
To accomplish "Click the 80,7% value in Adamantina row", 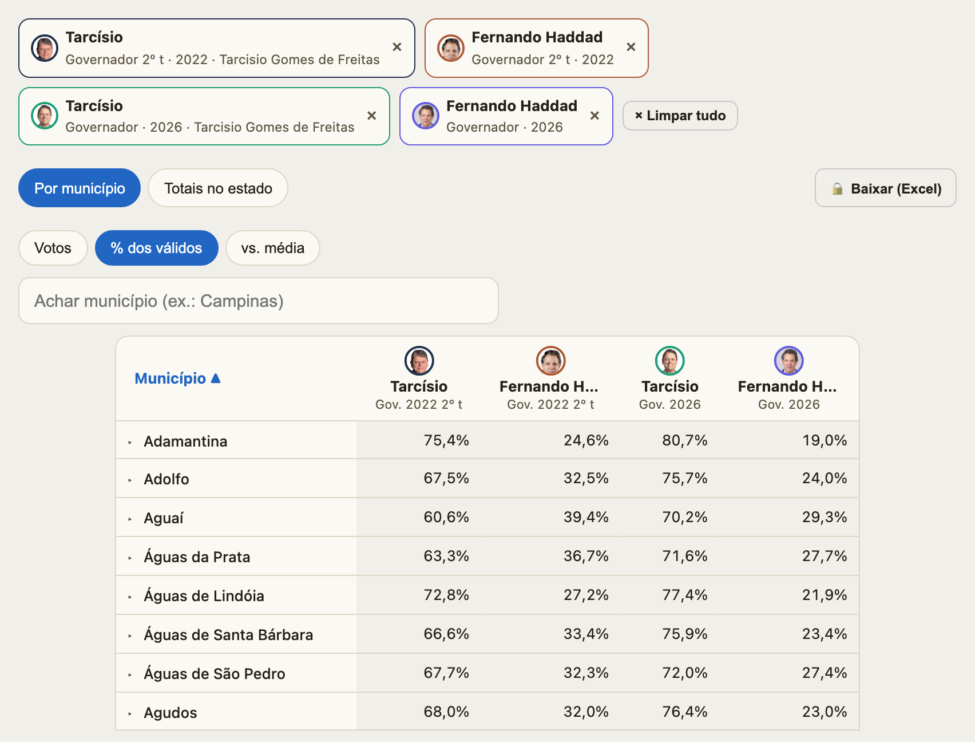I will 684,440.
